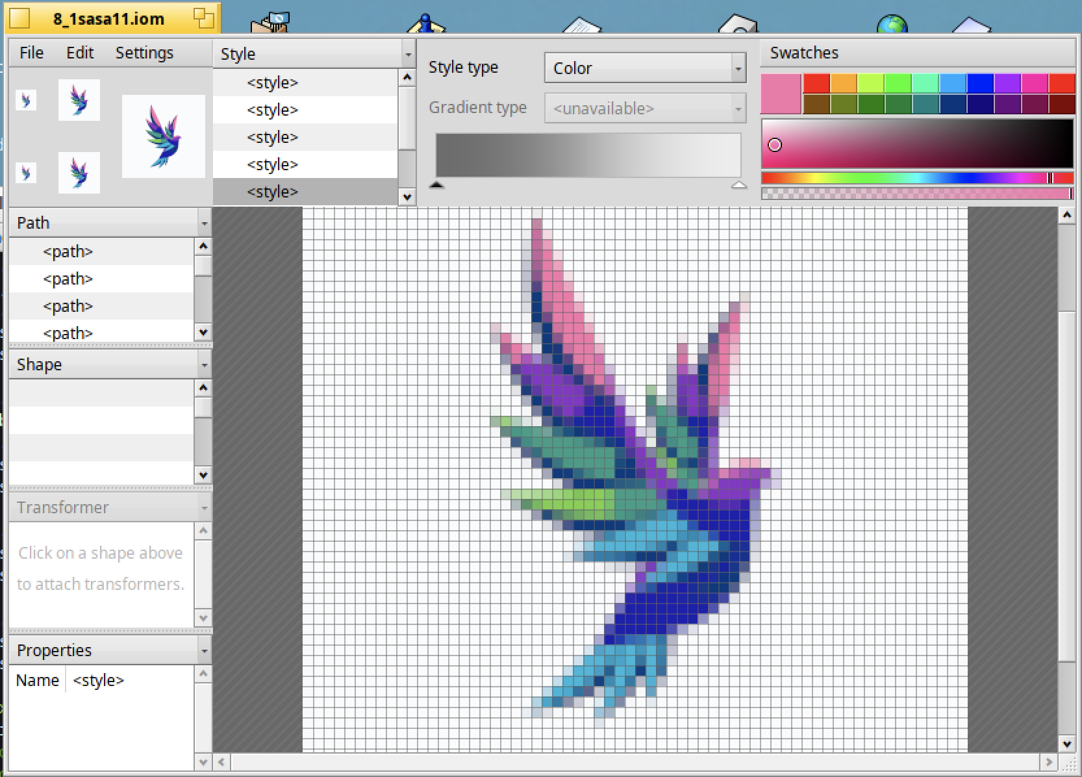Open the Settings menu
The height and width of the screenshot is (777, 1082).
(144, 53)
